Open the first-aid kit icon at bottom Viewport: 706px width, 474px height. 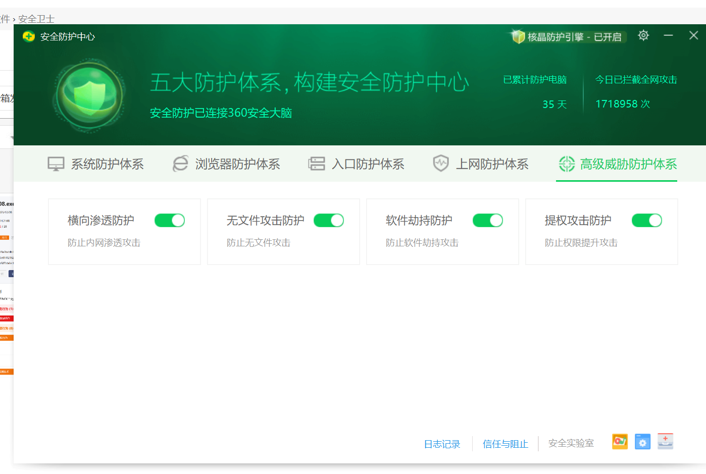(666, 441)
